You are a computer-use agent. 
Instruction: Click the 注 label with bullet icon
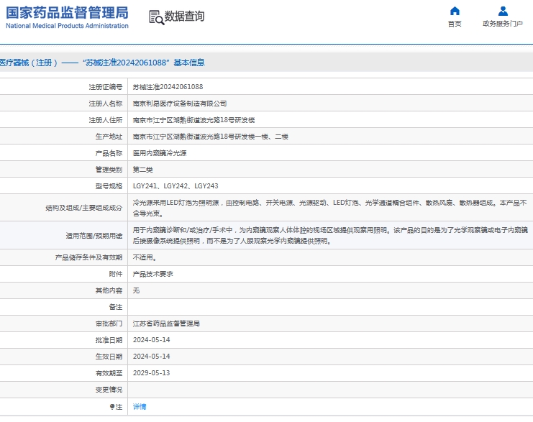coord(116,407)
